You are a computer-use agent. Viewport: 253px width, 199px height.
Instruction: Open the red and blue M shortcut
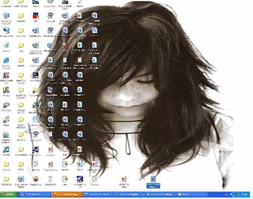coord(35,16)
